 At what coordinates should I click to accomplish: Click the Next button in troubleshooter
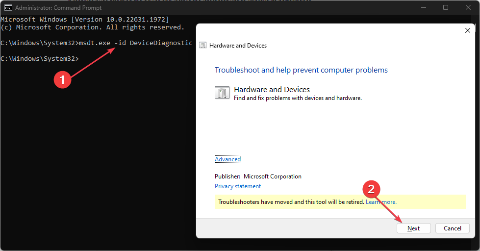tap(414, 228)
